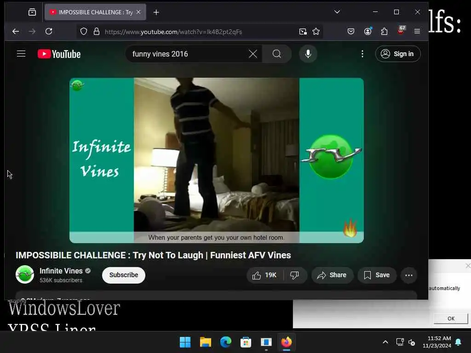Reload the current YouTube page
This screenshot has height=353, width=471.
pos(49,31)
